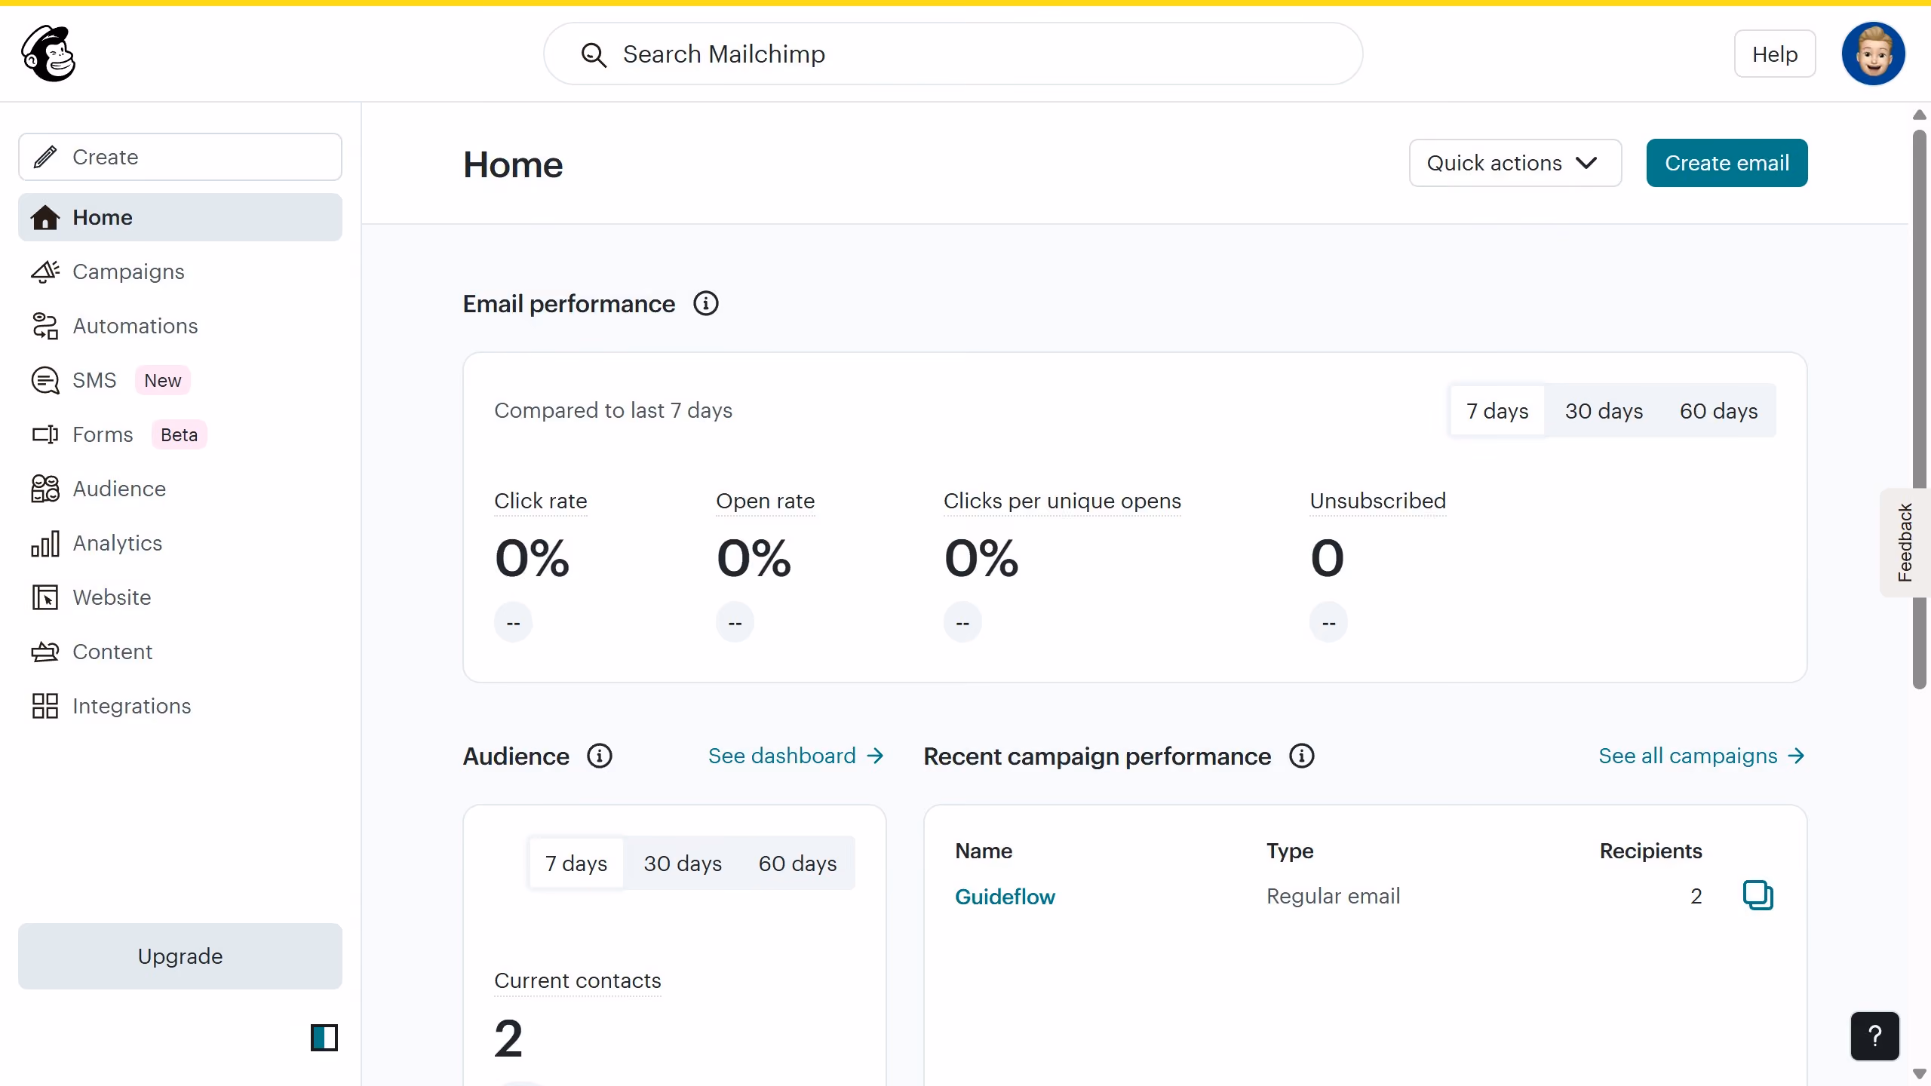The image size is (1931, 1086).
Task: Click the Integrations grid icon
Action: [45, 706]
